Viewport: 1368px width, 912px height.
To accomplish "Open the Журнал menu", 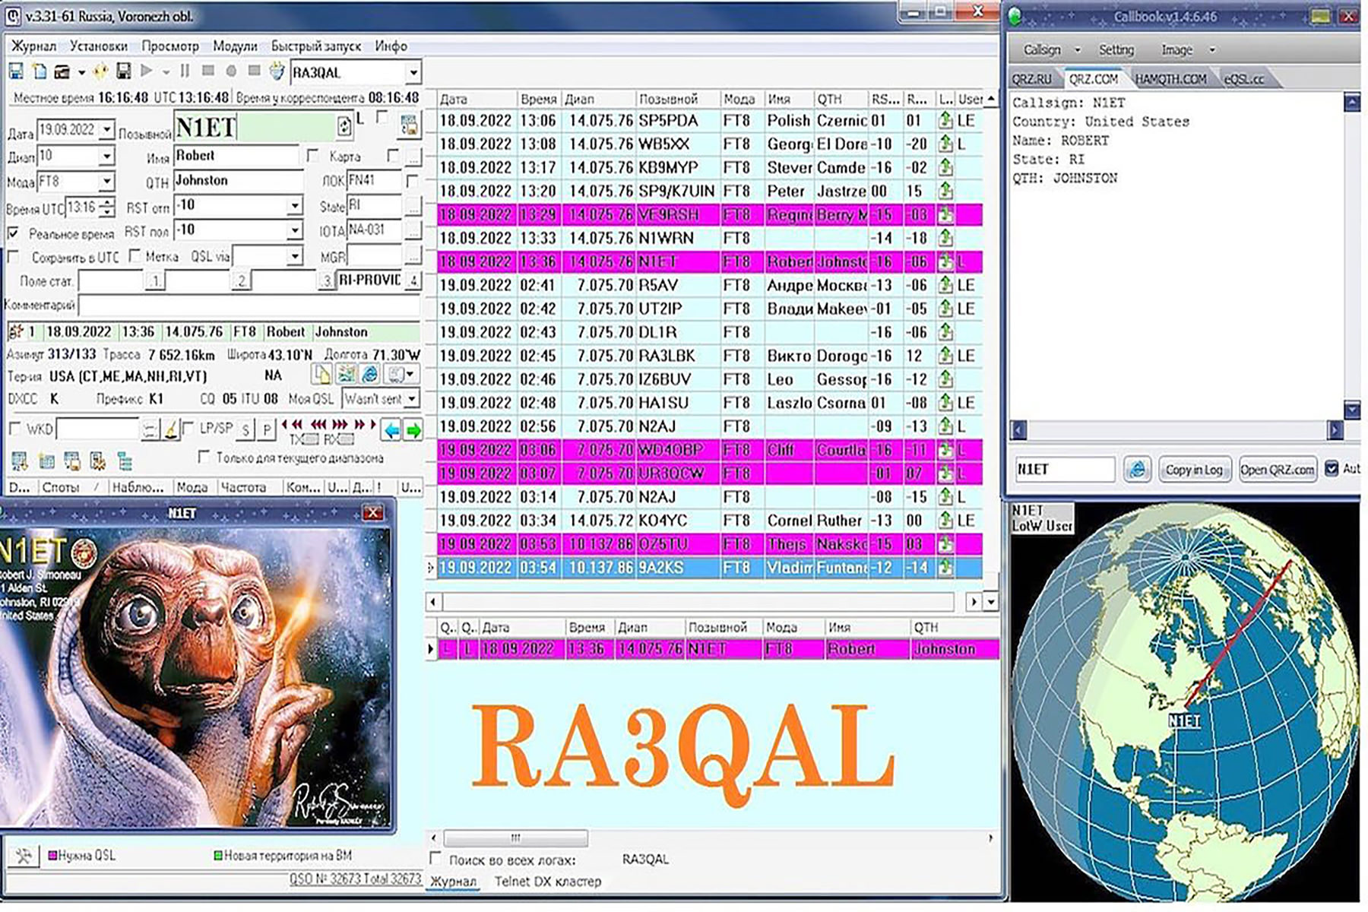I will point(33,46).
